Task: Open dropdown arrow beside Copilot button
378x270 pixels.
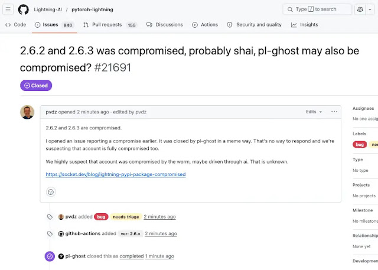Action: coord(370,9)
